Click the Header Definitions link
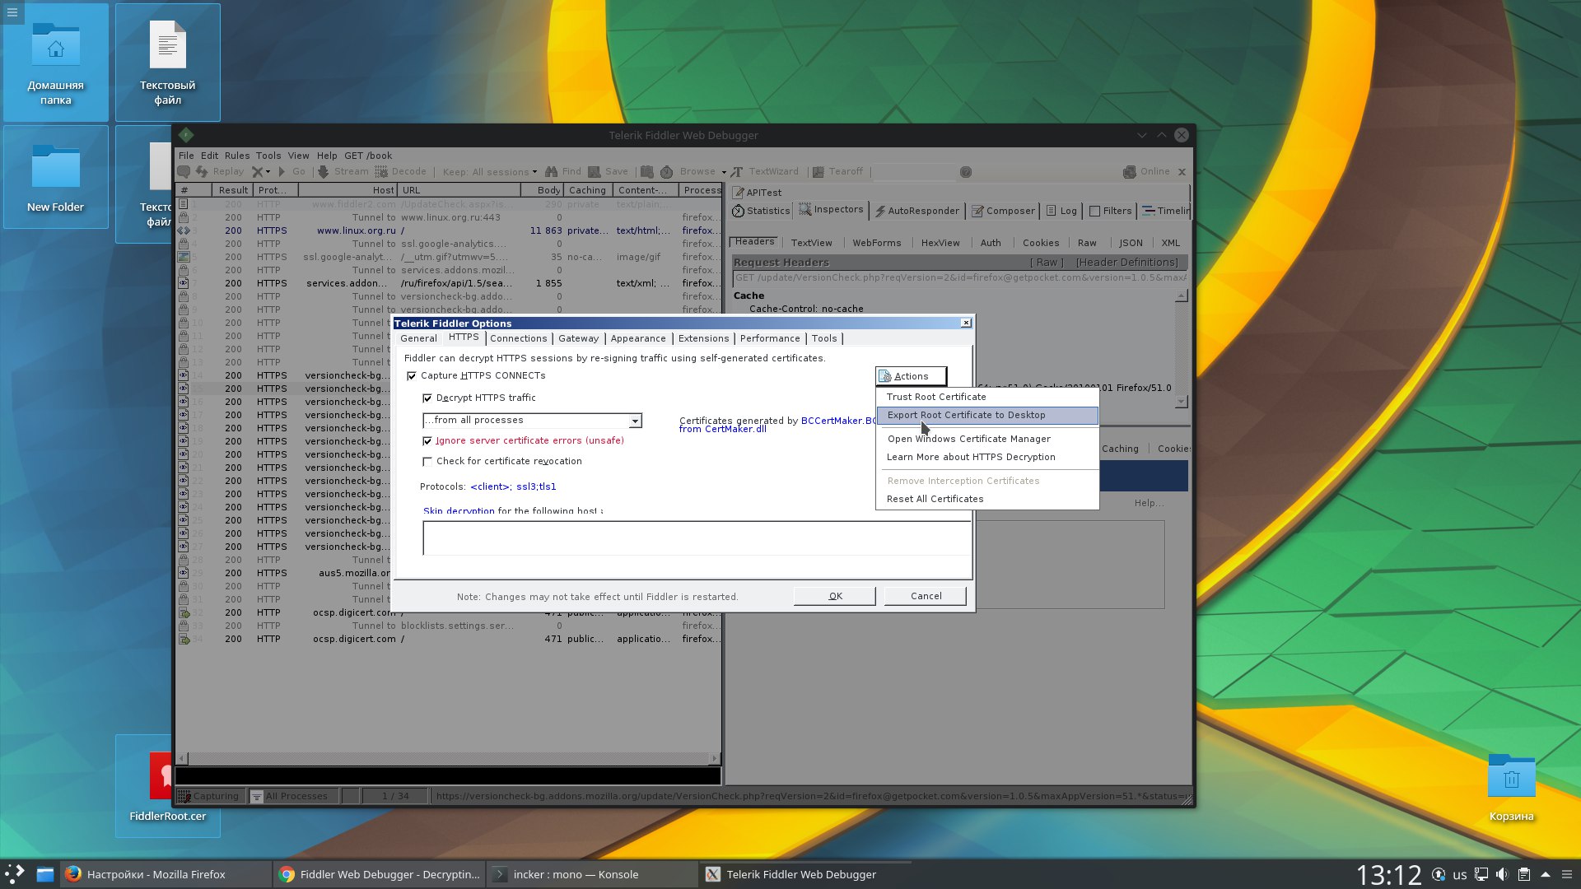 pyautogui.click(x=1126, y=263)
